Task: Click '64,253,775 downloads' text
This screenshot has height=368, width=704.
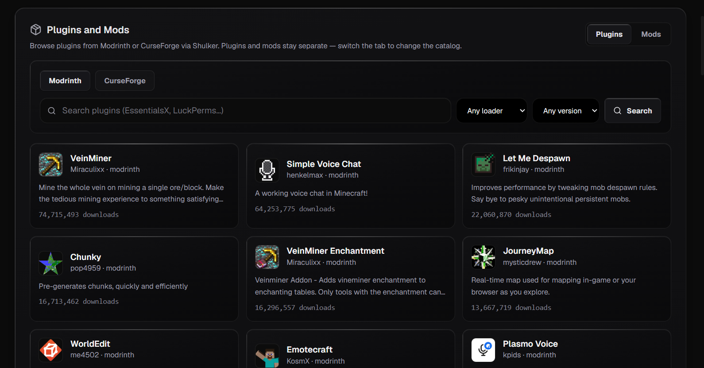Action: click(295, 209)
